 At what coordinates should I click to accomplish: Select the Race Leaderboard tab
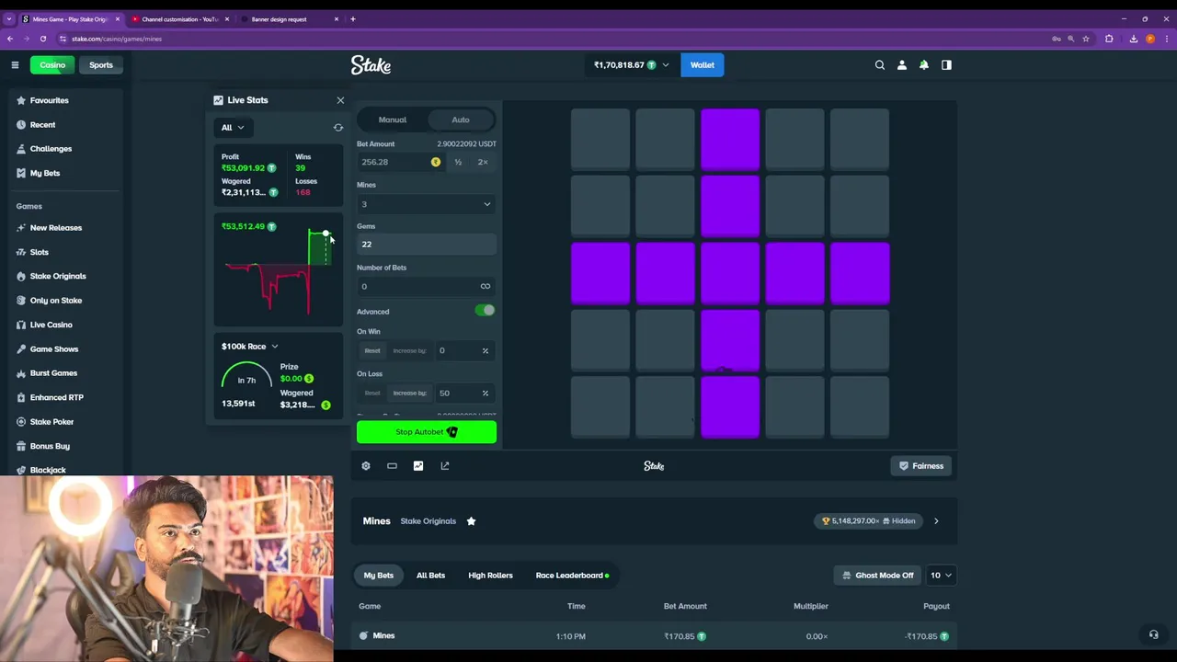coord(572,576)
